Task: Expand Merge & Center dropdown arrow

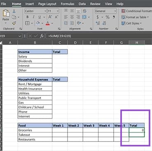Action: 89,17
